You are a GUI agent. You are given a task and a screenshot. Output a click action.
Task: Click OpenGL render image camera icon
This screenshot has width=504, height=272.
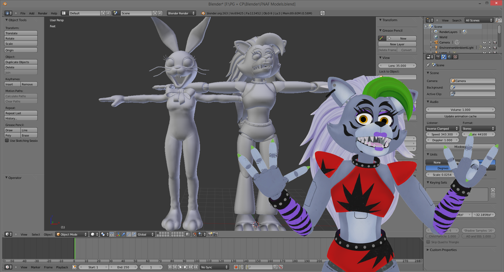point(210,234)
